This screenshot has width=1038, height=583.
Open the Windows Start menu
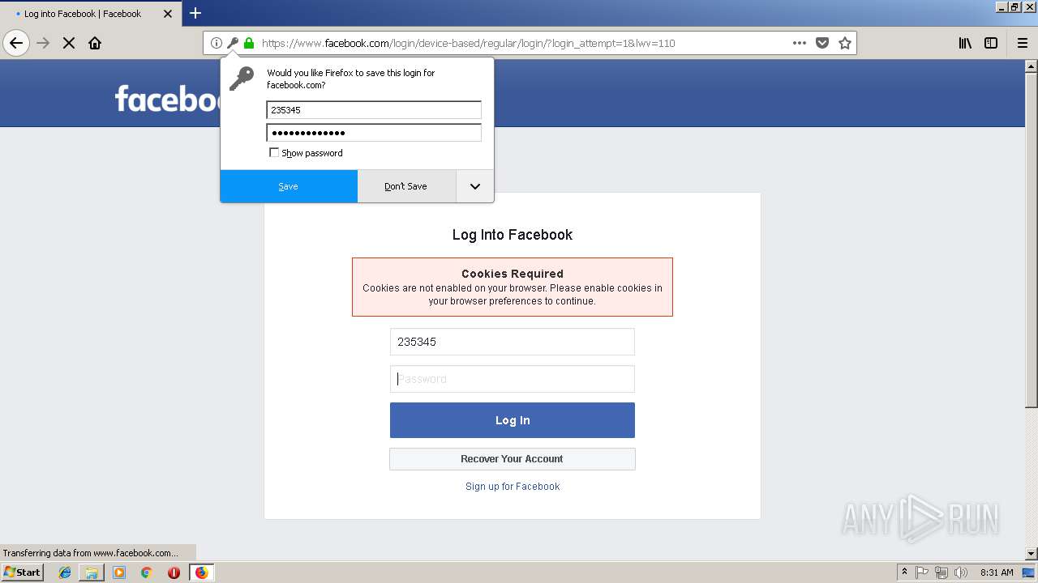[x=23, y=572]
